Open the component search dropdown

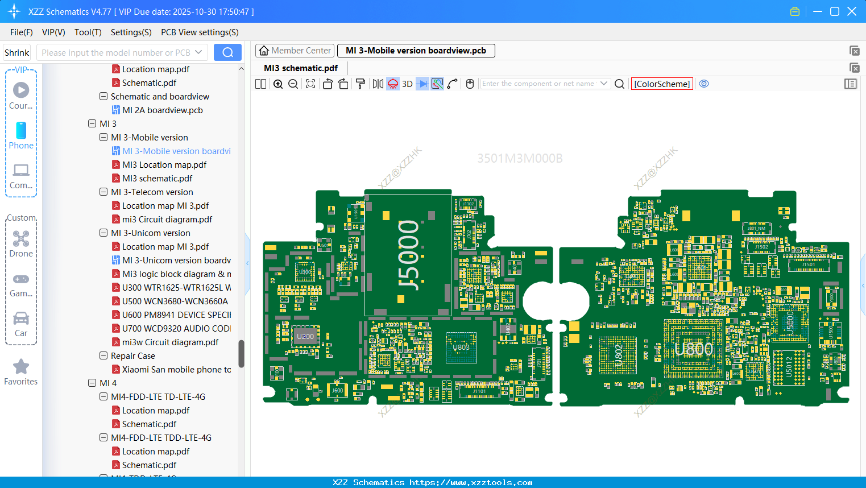[x=604, y=83]
